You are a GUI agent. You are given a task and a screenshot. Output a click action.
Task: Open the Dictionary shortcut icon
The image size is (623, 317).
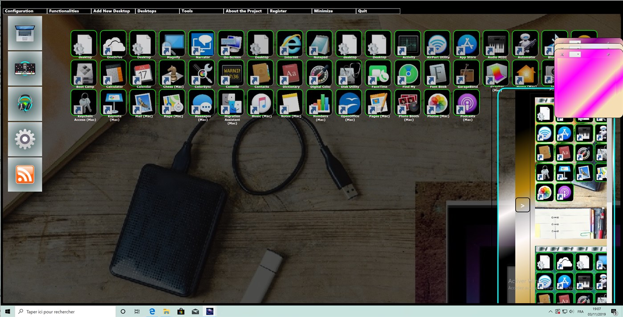290,73
